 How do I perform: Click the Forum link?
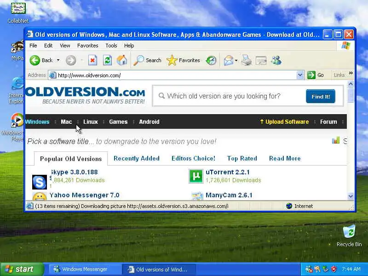[328, 122]
